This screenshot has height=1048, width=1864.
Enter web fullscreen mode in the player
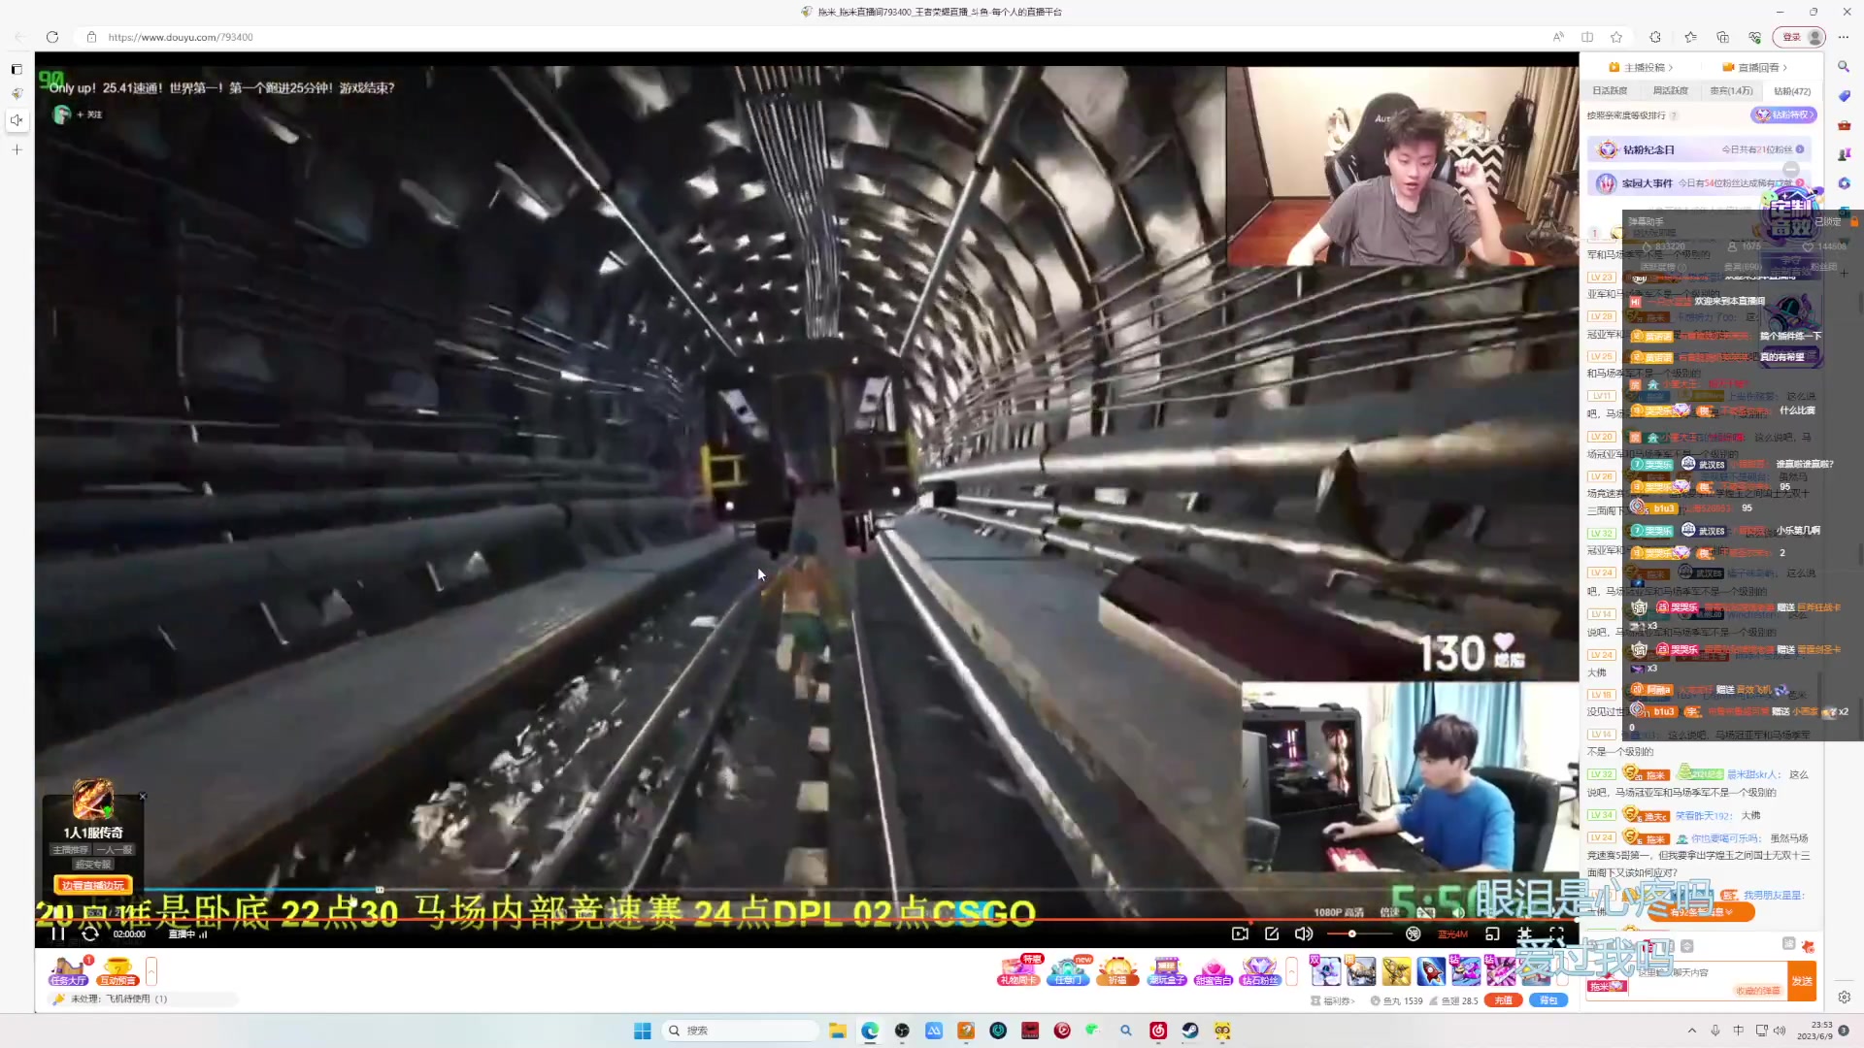[x=1524, y=933]
